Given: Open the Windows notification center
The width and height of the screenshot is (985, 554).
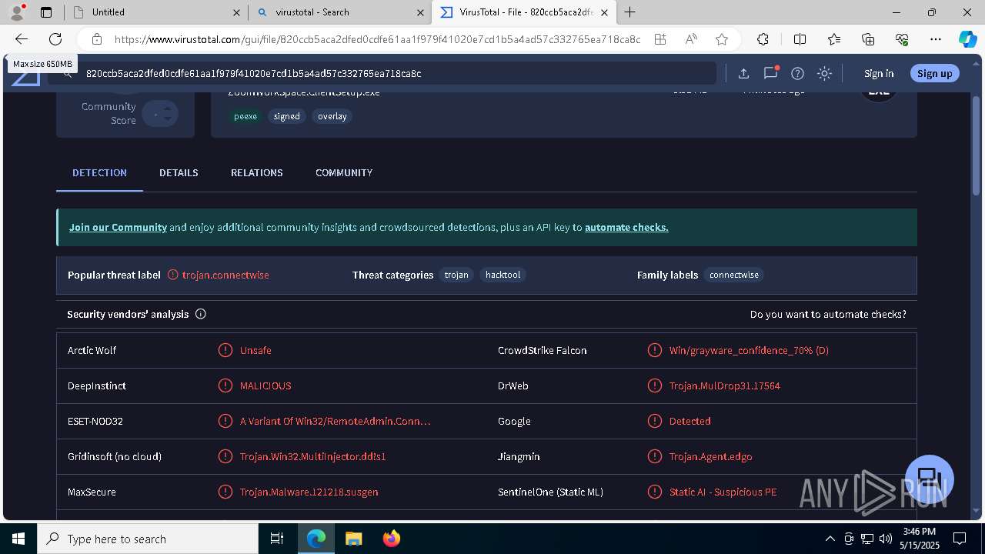Looking at the screenshot, I should [960, 539].
